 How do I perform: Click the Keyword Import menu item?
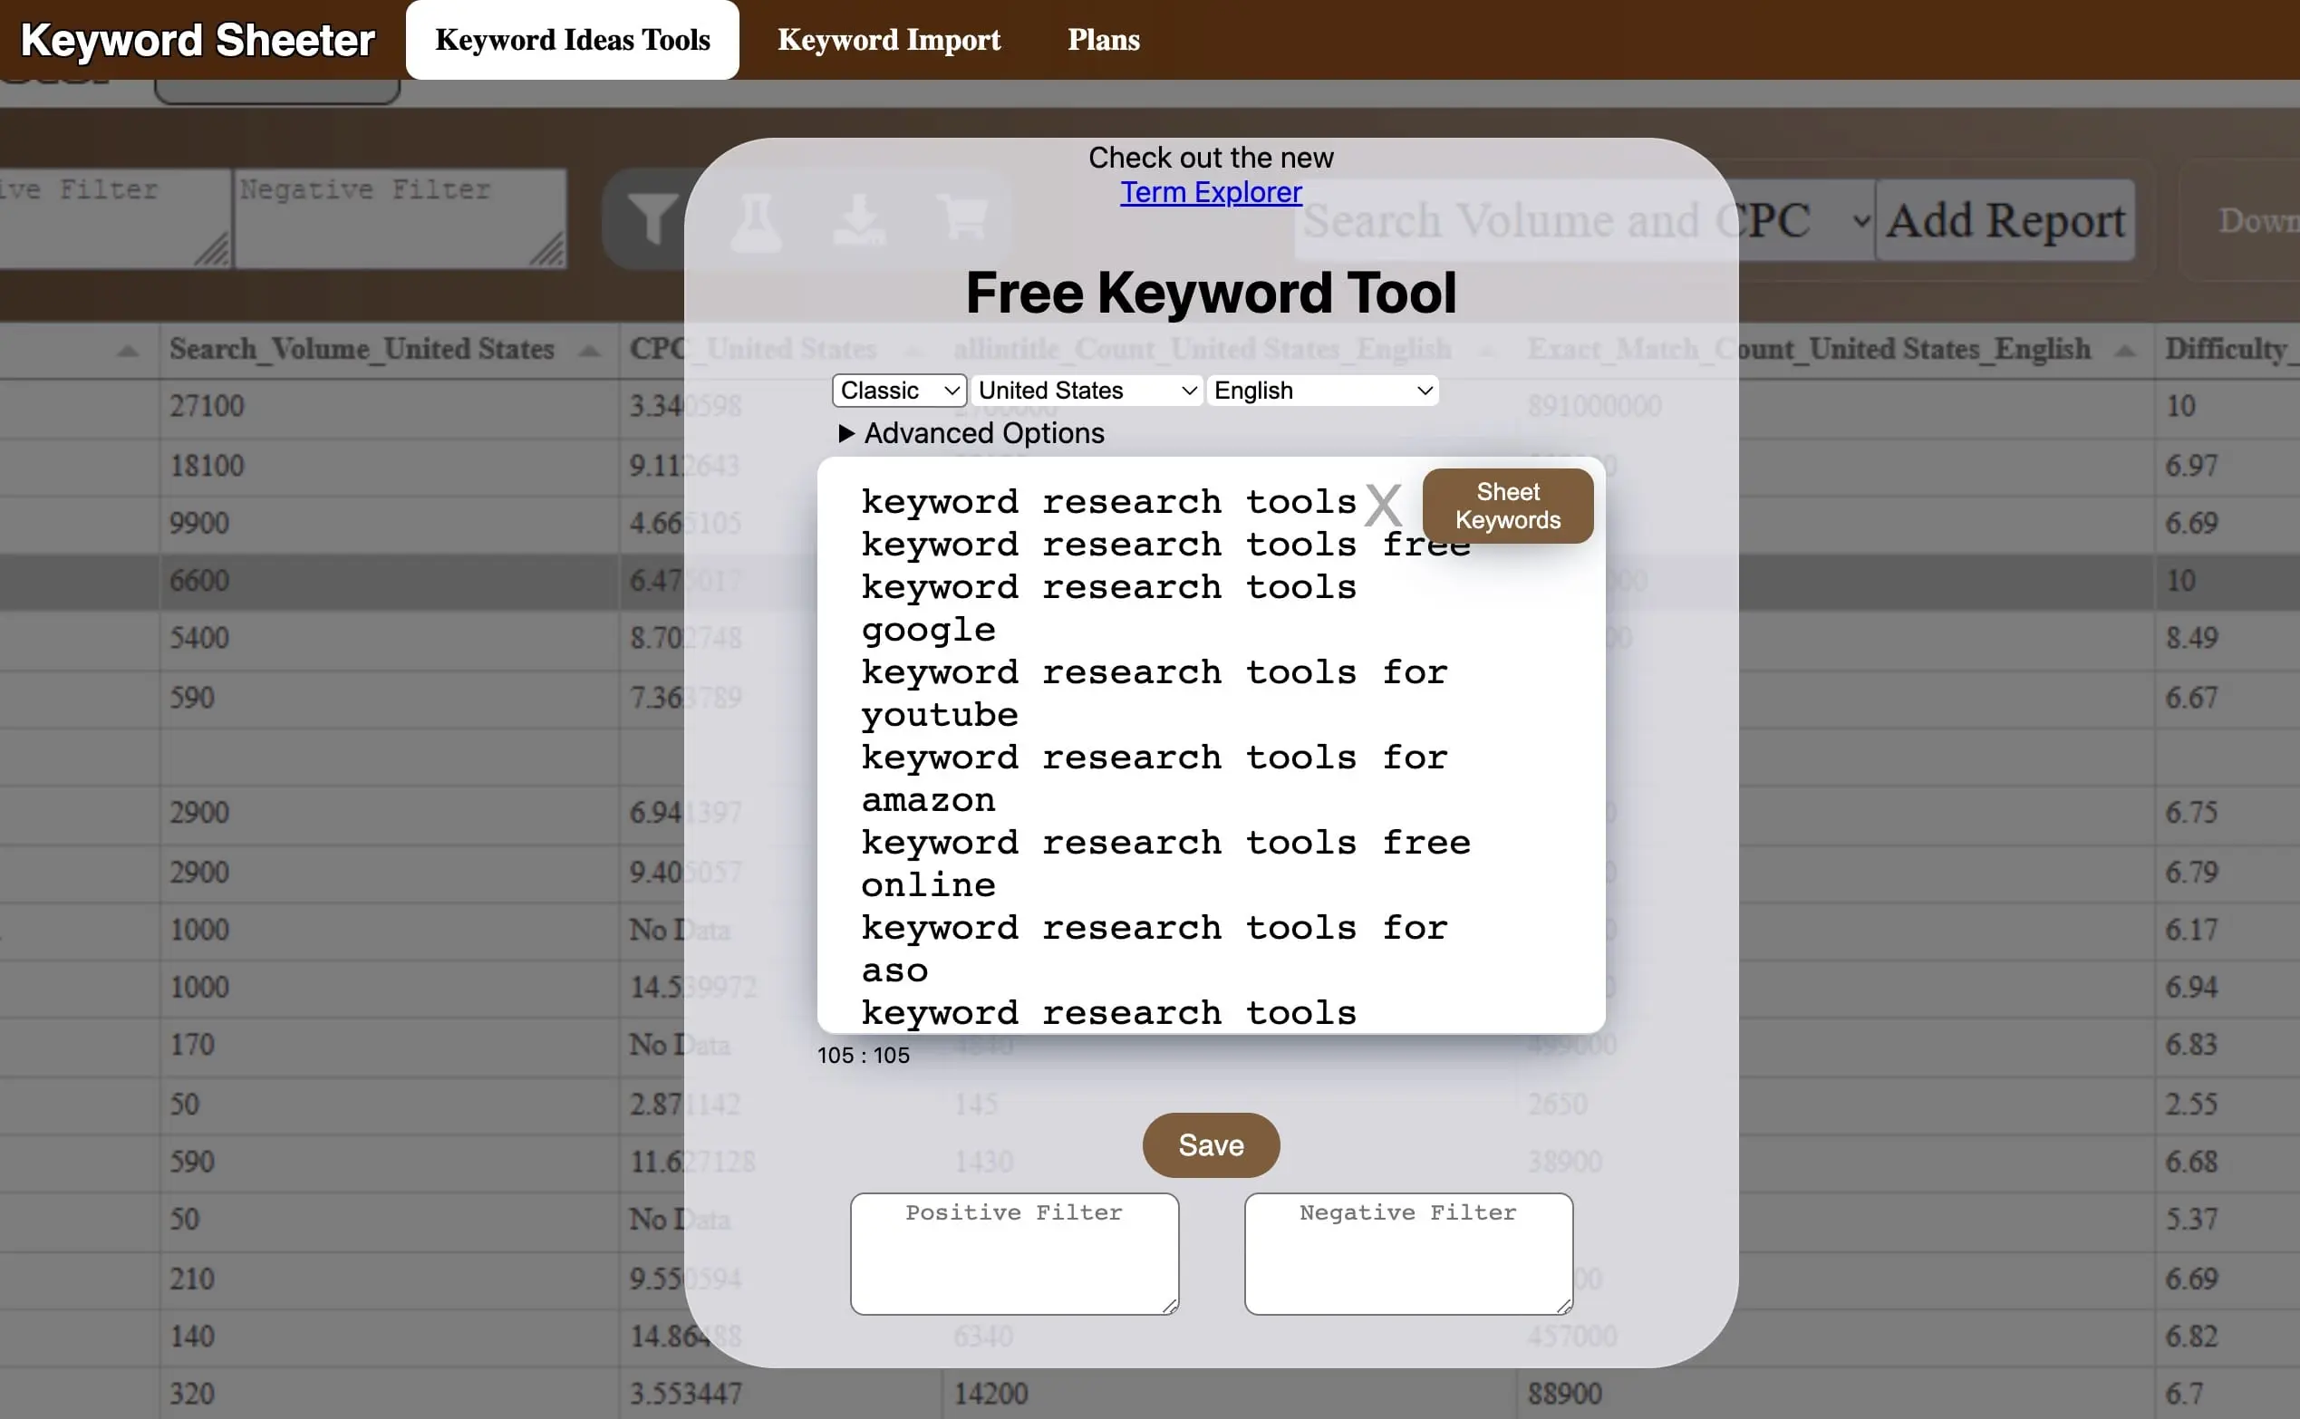tap(889, 38)
